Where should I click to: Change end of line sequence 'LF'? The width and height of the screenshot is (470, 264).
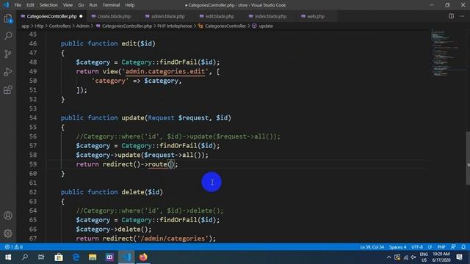[x=430, y=247]
